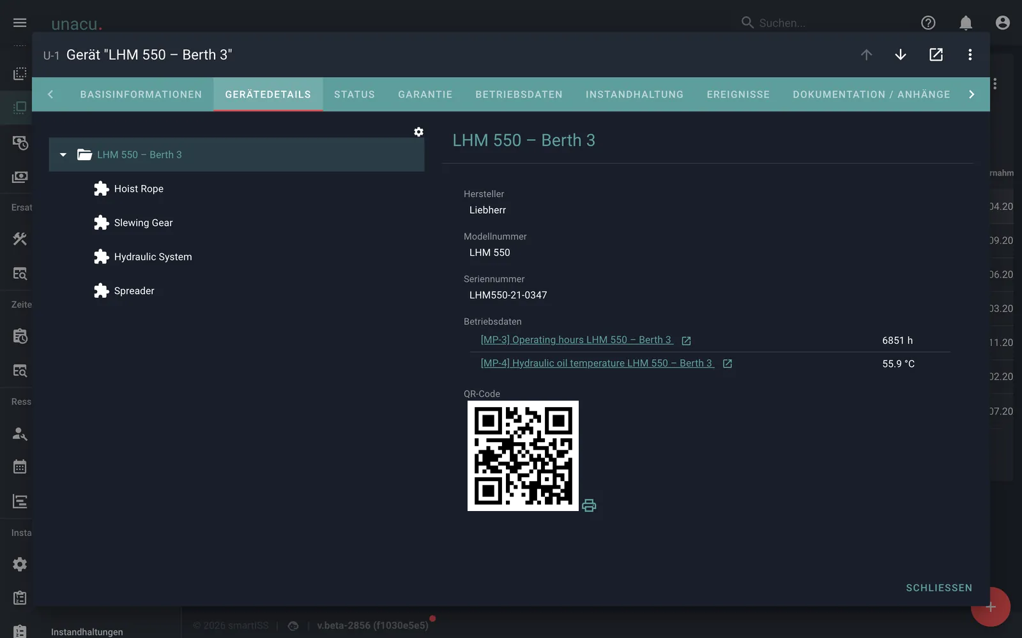Click the QR code image

tap(523, 456)
